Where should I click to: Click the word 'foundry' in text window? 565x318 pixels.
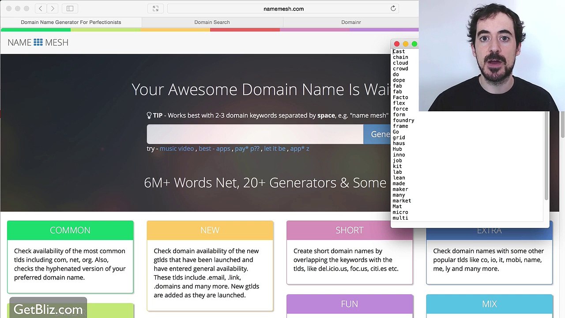click(403, 120)
